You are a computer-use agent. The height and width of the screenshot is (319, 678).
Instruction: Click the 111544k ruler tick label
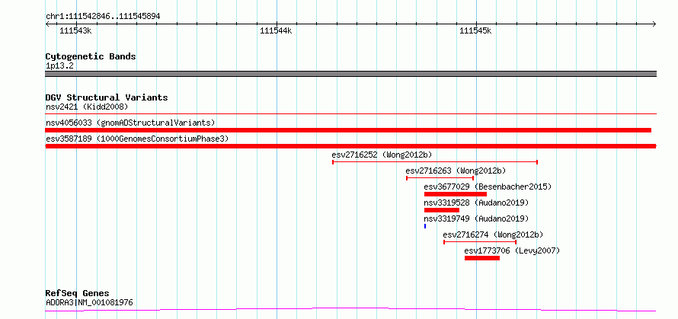[276, 30]
